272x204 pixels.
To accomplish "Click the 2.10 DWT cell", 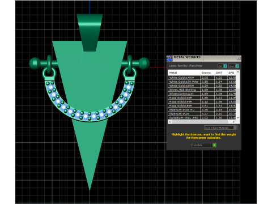I will pyautogui.click(x=220, y=114).
